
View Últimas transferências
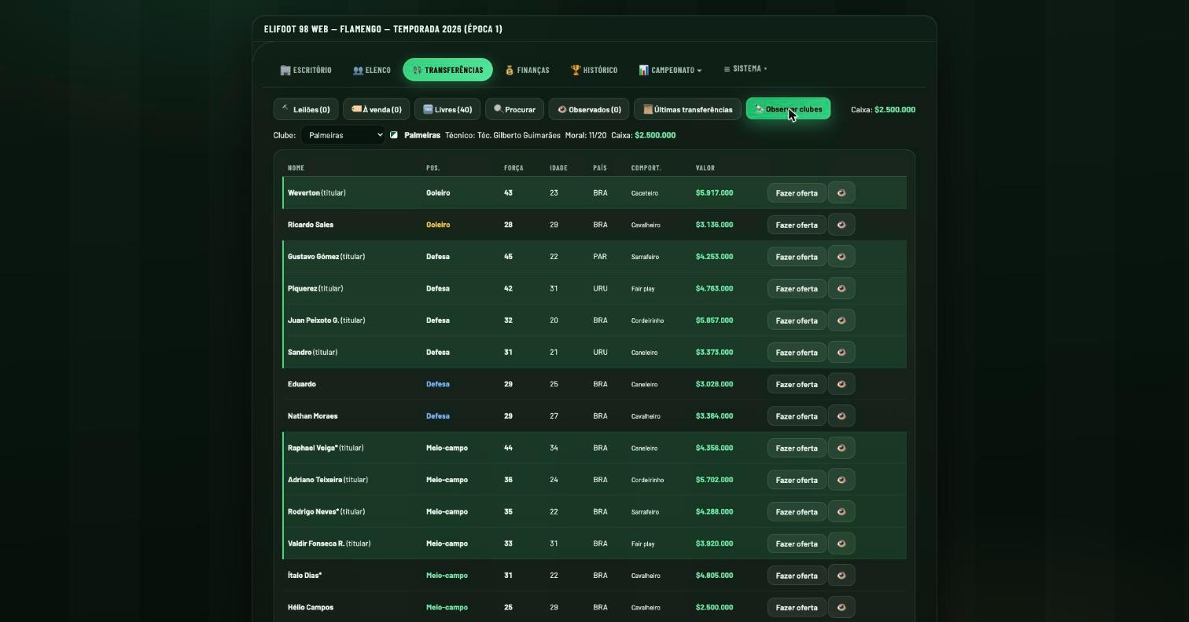click(687, 109)
